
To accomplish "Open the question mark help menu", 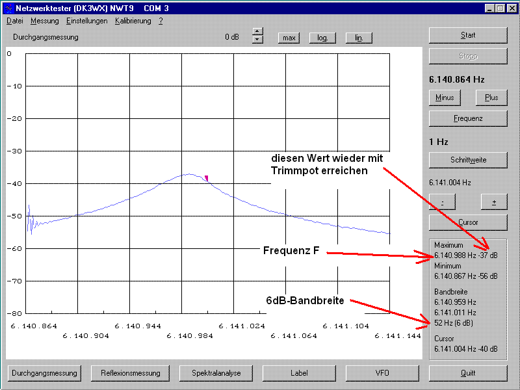I will 161,21.
